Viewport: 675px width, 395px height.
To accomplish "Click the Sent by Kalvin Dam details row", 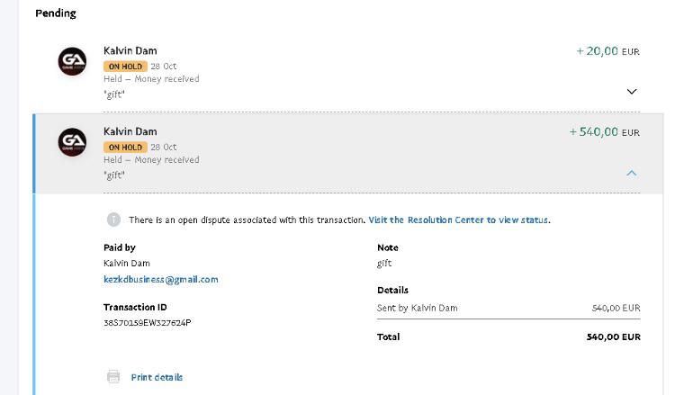I will [508, 308].
